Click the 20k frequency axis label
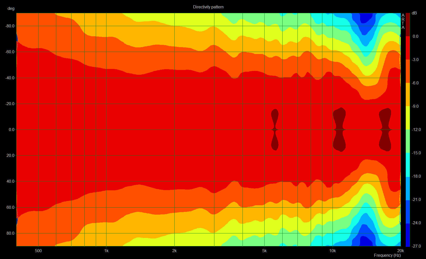This screenshot has width=426, height=259. pos(400,251)
